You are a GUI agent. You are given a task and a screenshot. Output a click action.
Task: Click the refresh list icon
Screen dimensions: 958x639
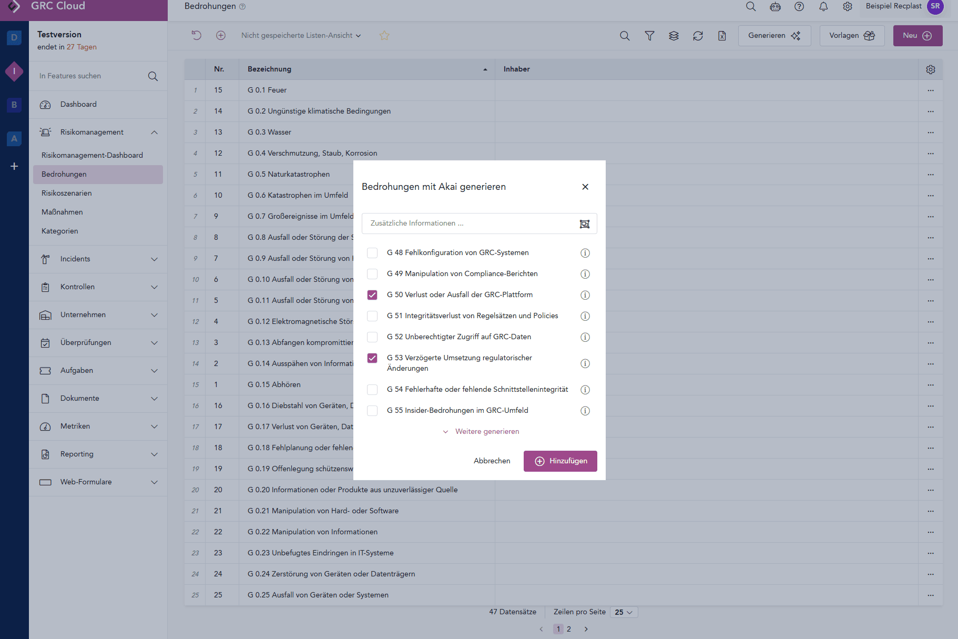coord(698,36)
